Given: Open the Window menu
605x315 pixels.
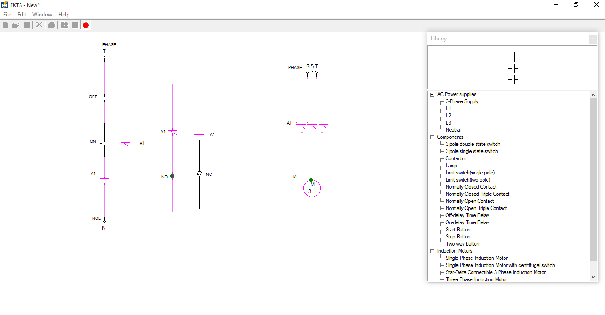Looking at the screenshot, I should [x=42, y=14].
